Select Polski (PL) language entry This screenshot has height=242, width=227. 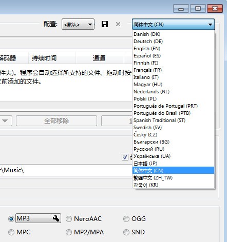coord(173,99)
